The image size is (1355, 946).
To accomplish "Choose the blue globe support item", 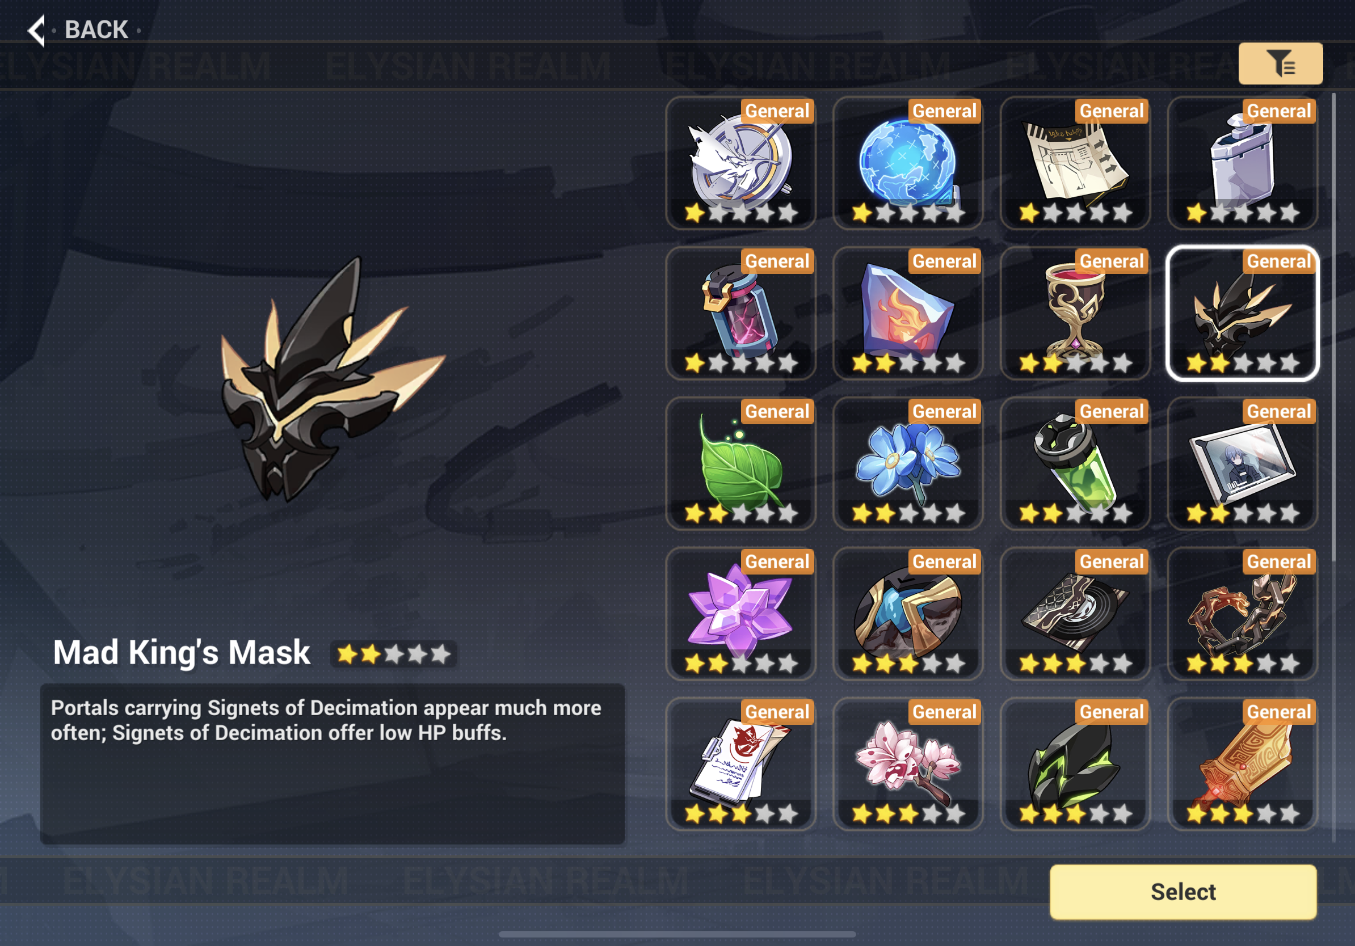I will click(908, 163).
